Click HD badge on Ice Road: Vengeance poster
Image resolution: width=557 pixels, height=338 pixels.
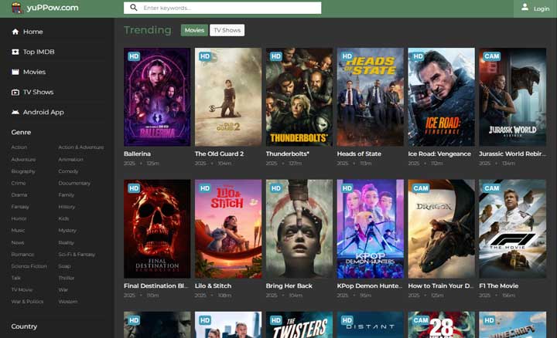click(x=418, y=56)
